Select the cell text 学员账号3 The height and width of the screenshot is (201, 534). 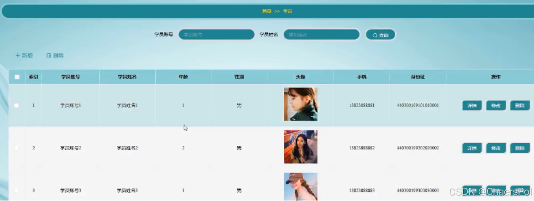[x=70, y=191]
